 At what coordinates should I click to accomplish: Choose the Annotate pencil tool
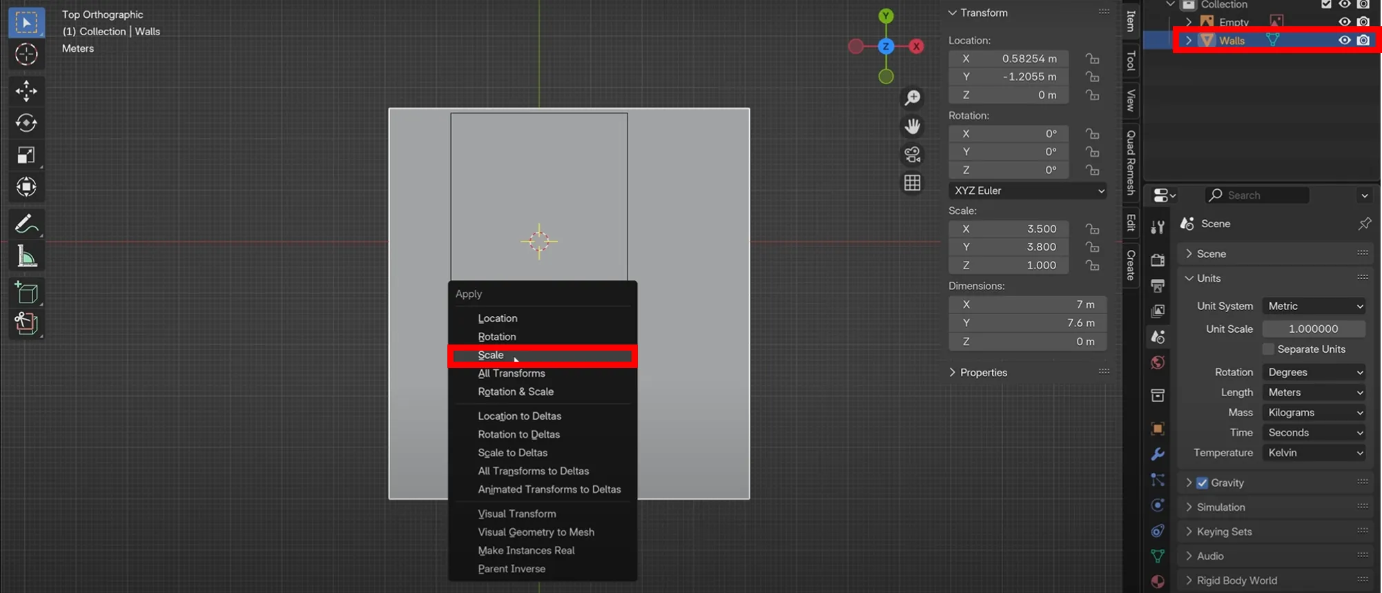pos(26,224)
